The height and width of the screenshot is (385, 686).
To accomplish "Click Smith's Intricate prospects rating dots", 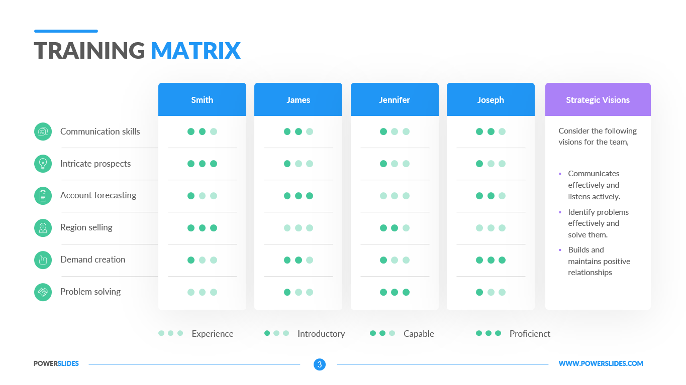I will coord(202,164).
